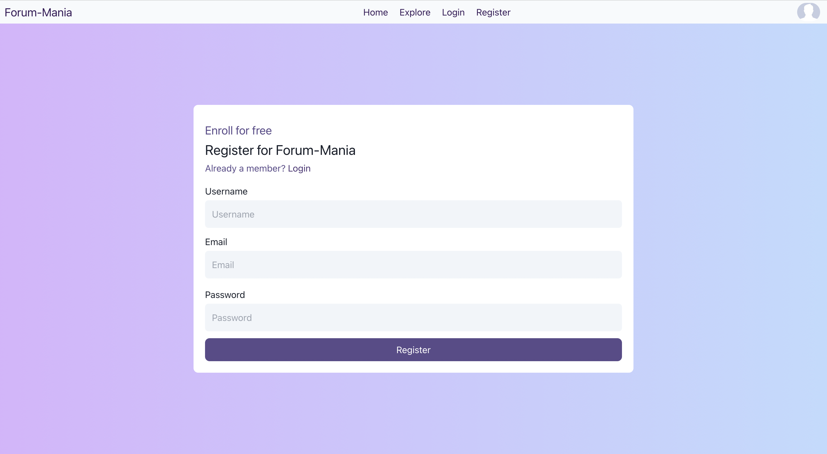Focus the Email input field
This screenshot has height=454, width=827.
413,265
